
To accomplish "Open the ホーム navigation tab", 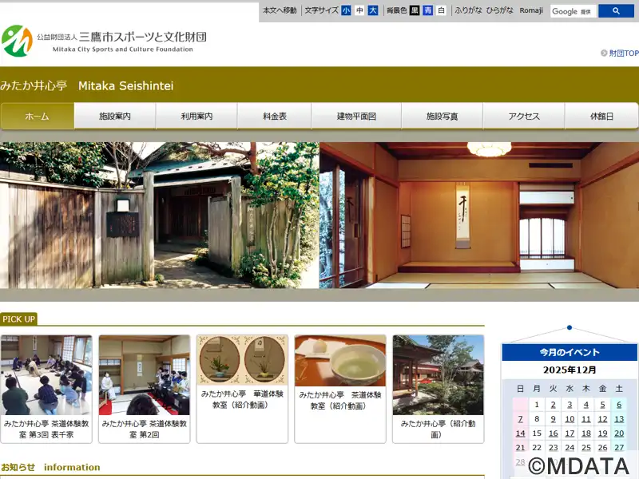I will click(x=37, y=116).
